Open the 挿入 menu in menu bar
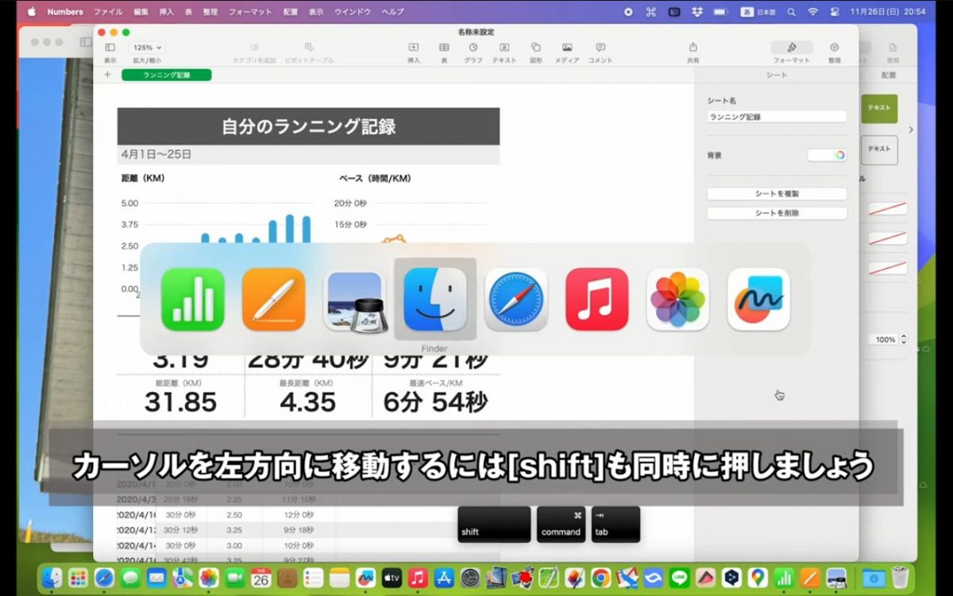 pos(167,12)
